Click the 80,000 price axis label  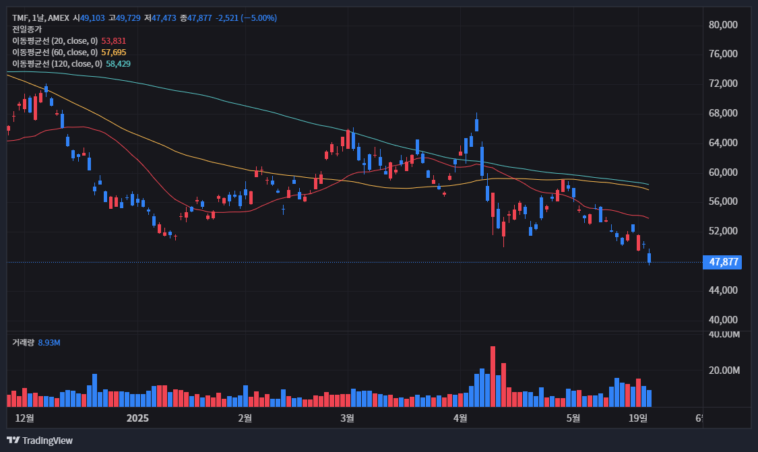[723, 25]
